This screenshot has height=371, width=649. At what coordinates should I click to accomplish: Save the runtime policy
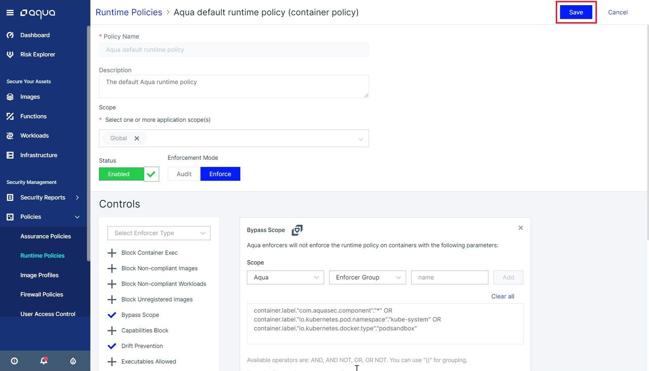coord(576,12)
